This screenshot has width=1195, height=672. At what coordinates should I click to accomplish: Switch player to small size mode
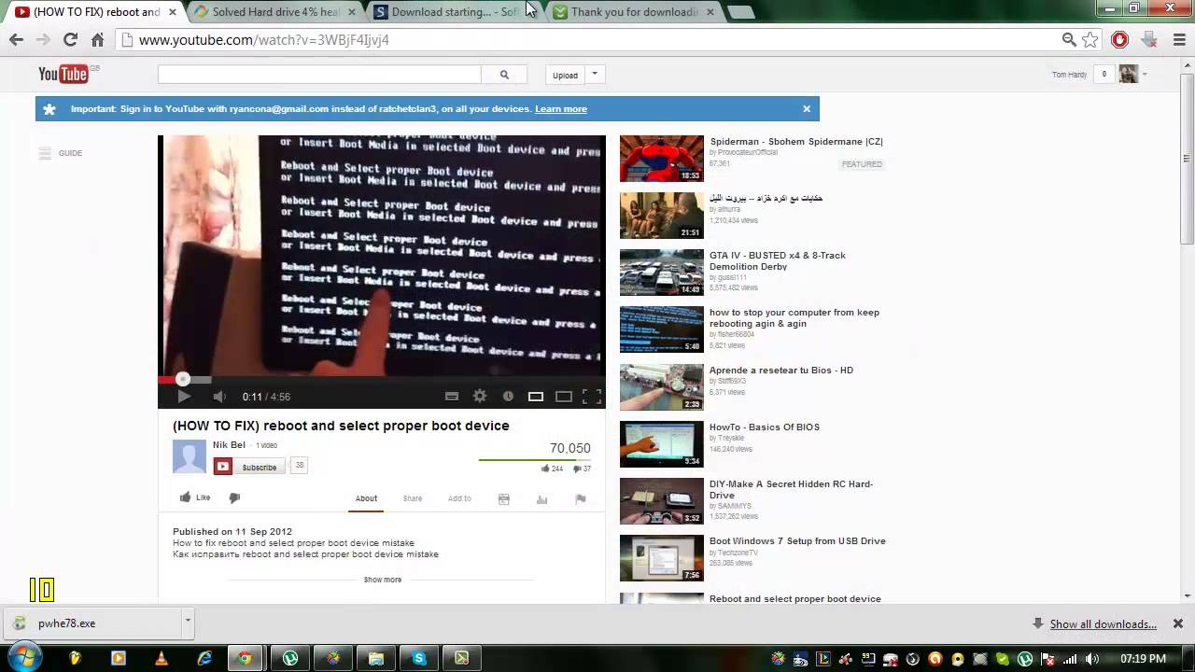click(x=536, y=397)
